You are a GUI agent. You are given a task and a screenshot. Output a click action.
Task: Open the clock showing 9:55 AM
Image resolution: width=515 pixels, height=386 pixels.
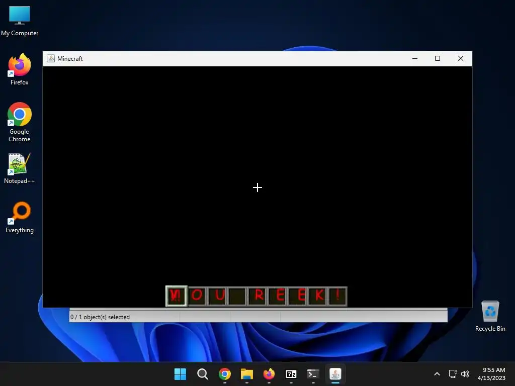[x=491, y=374]
